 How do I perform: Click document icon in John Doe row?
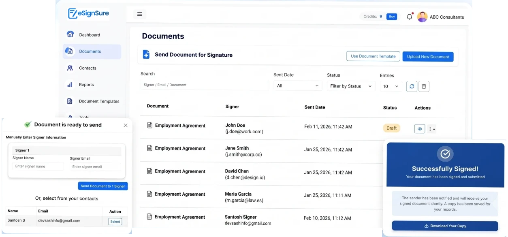click(149, 125)
